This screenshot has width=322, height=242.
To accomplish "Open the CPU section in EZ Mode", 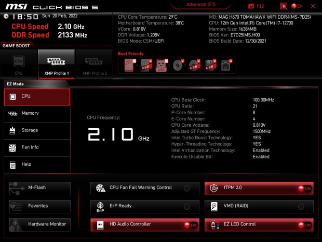I will (x=37, y=97).
